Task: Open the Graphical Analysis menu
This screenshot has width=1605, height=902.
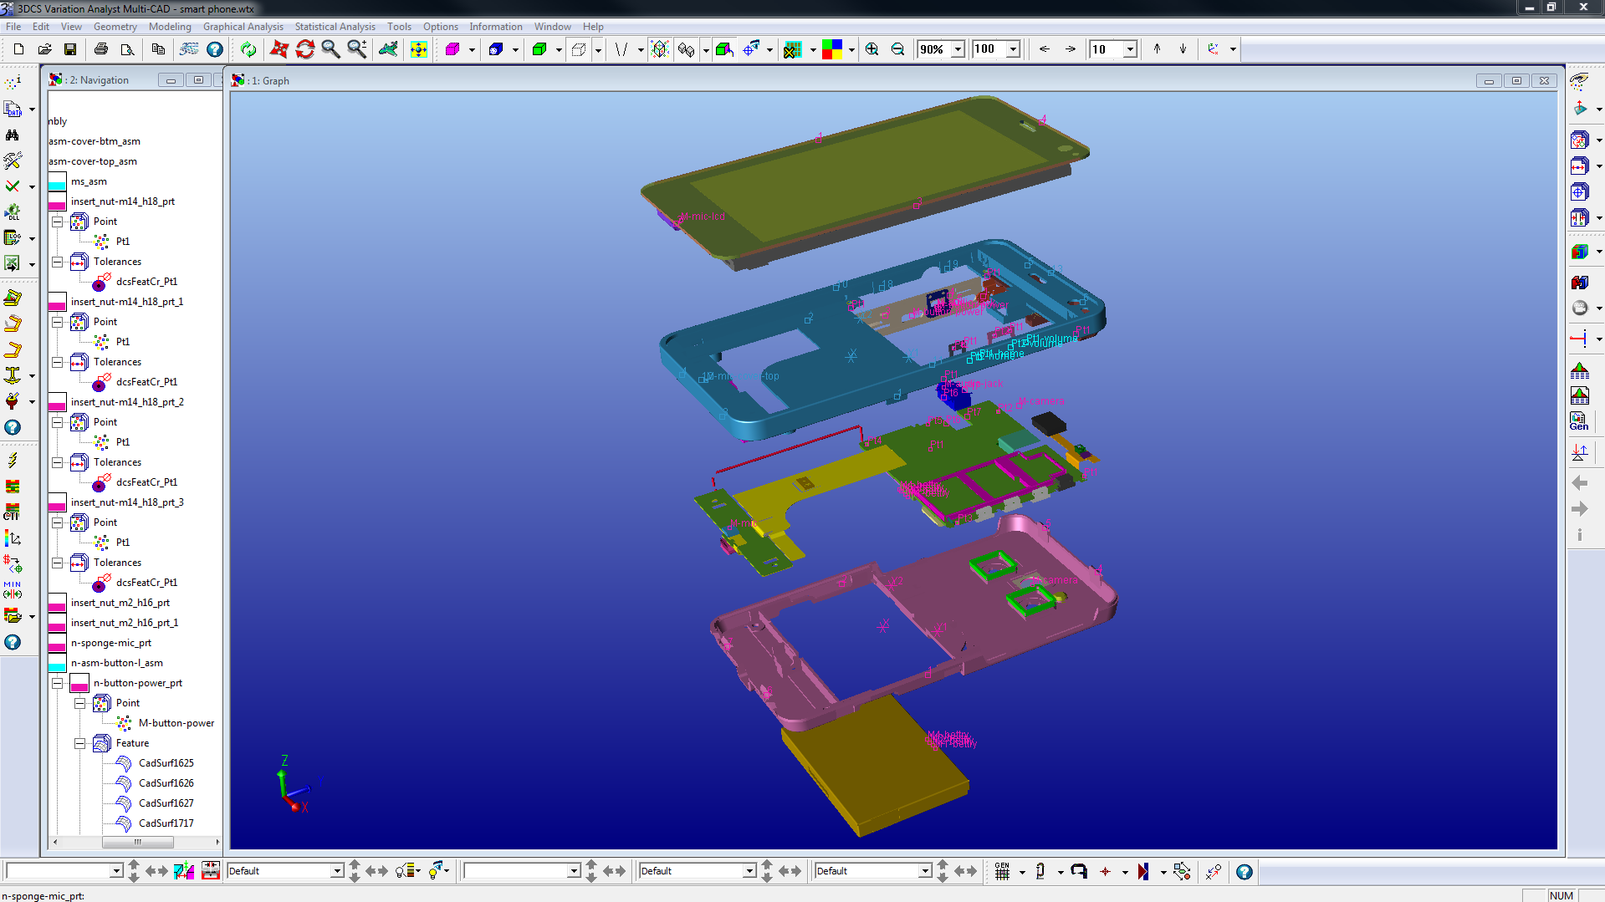Action: click(x=243, y=27)
